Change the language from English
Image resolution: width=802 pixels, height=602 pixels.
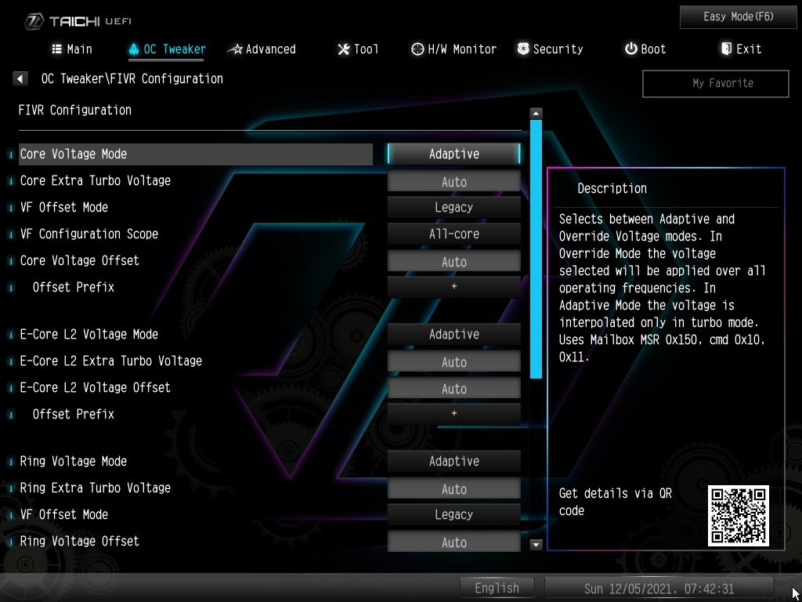(497, 588)
